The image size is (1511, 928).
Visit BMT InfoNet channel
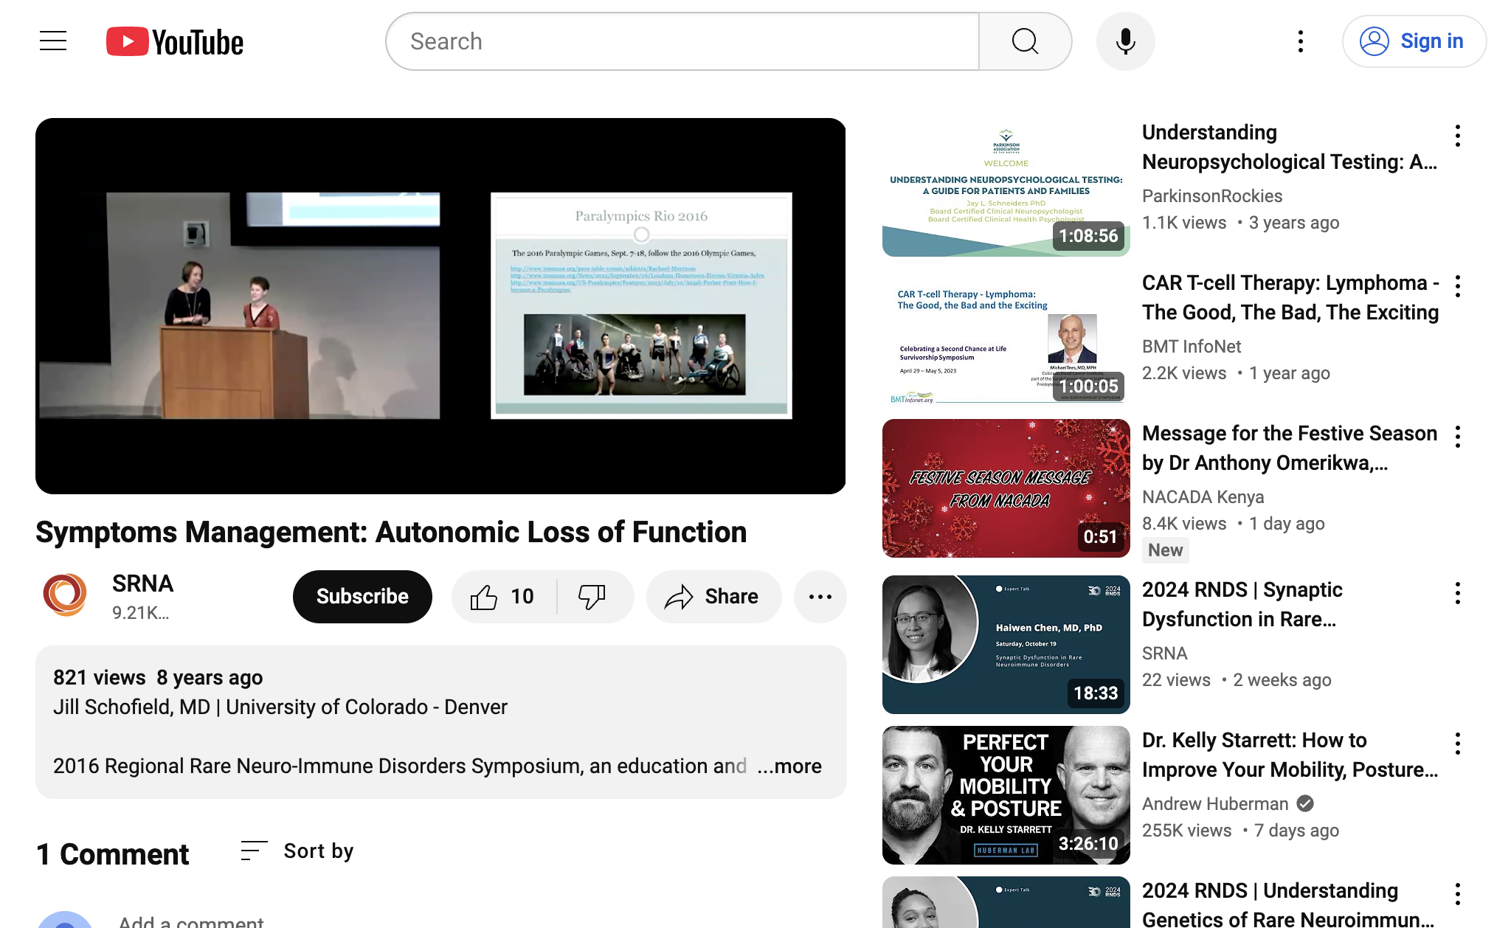pos(1192,346)
